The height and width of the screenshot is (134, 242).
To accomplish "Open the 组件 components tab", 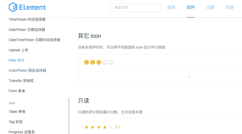I will pos(191,7).
